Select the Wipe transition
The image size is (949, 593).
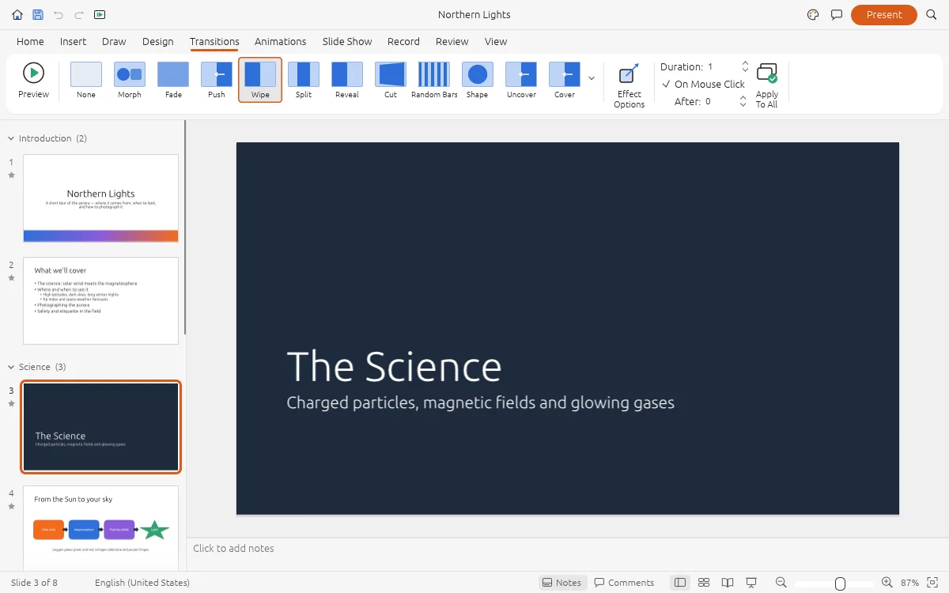(260, 80)
